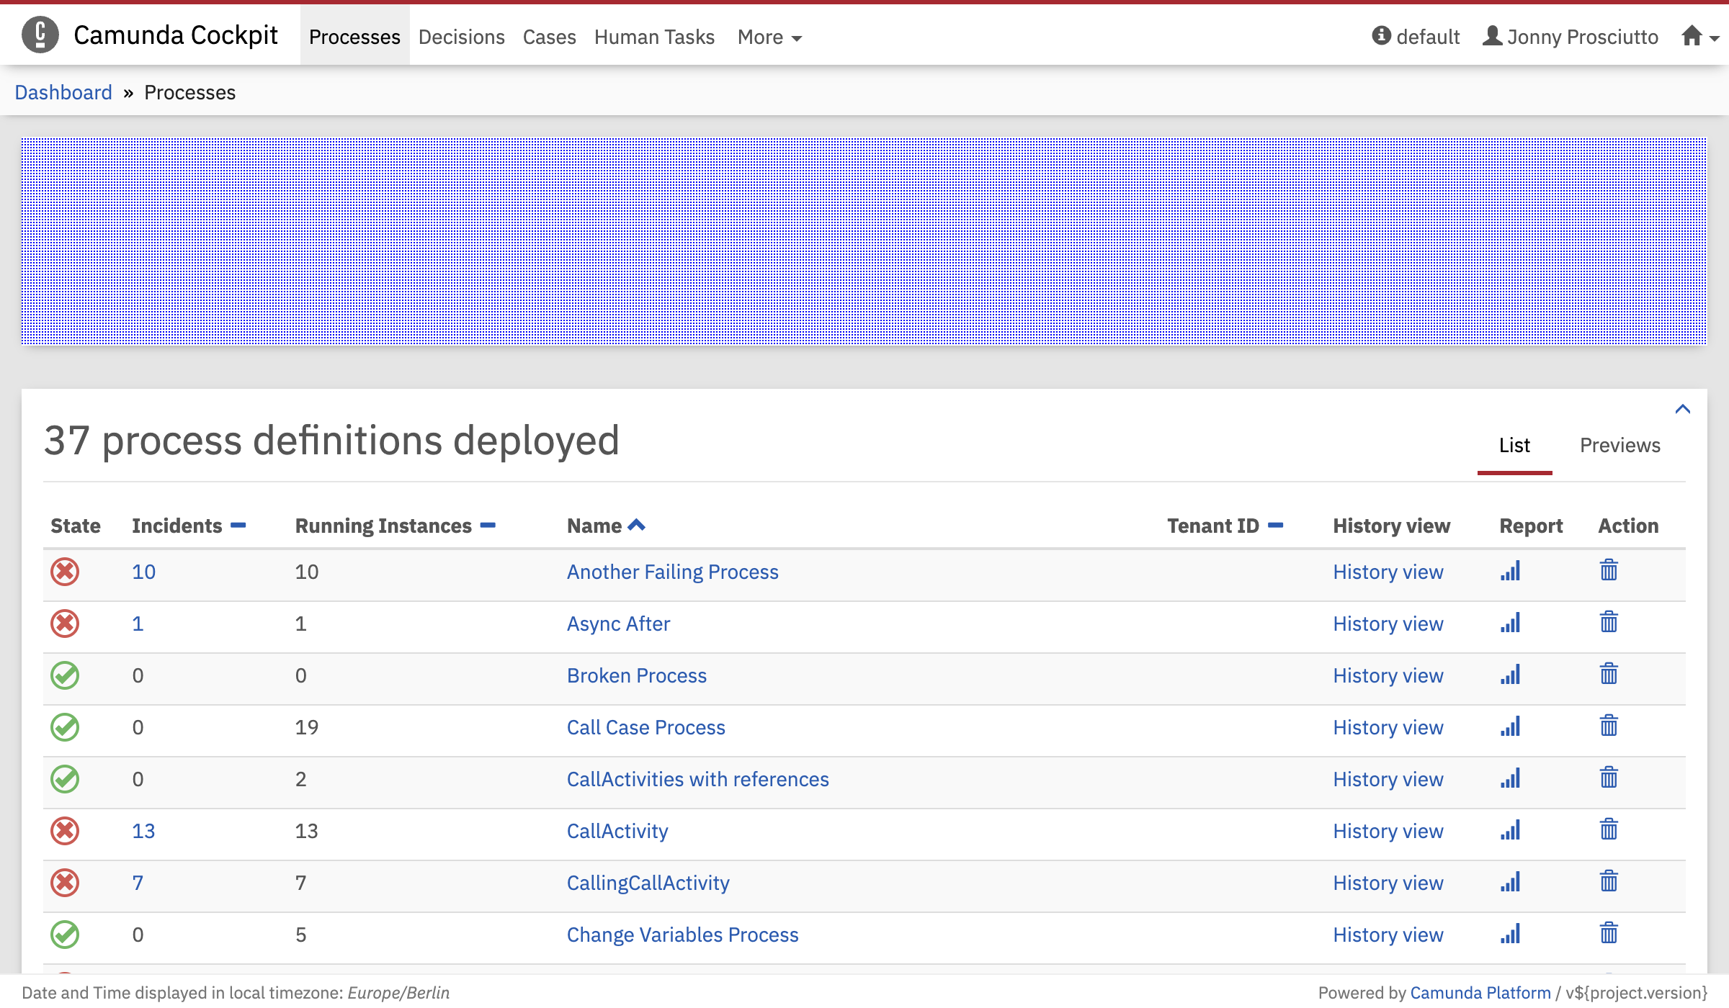This screenshot has width=1729, height=1008.
Task: Sort by Running Instances column
Action: 396,526
